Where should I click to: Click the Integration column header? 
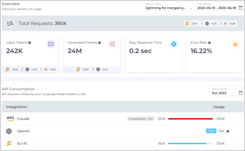(x=17, y=107)
